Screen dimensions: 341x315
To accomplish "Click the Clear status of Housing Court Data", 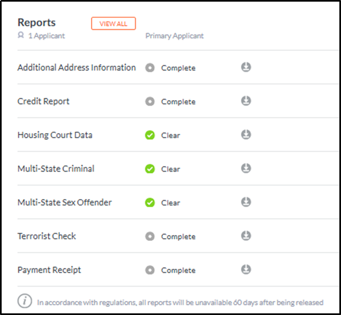I will pos(170,135).
